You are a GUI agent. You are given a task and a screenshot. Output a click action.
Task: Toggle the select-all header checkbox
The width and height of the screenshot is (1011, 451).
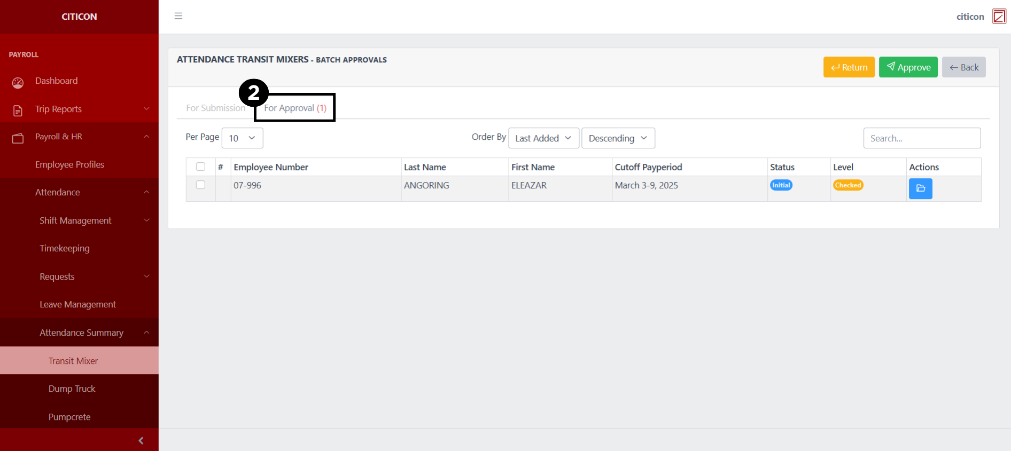pos(200,167)
